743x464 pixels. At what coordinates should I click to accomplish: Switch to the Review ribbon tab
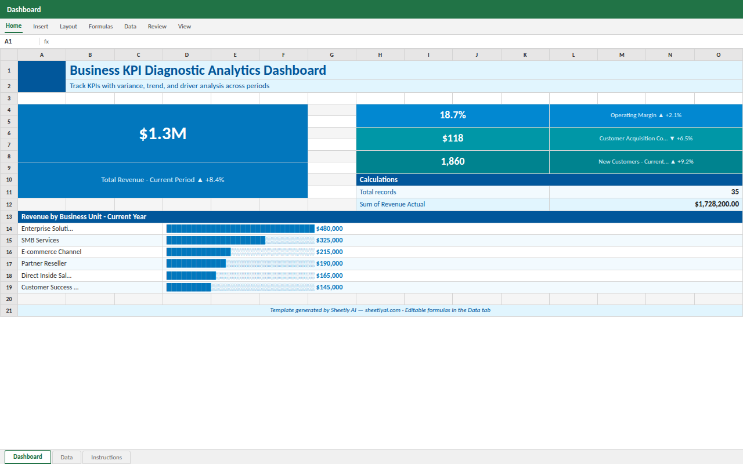click(157, 26)
